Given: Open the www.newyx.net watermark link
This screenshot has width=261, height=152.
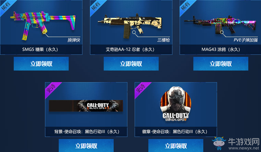Looking at the screenshot, I should (244, 148).
